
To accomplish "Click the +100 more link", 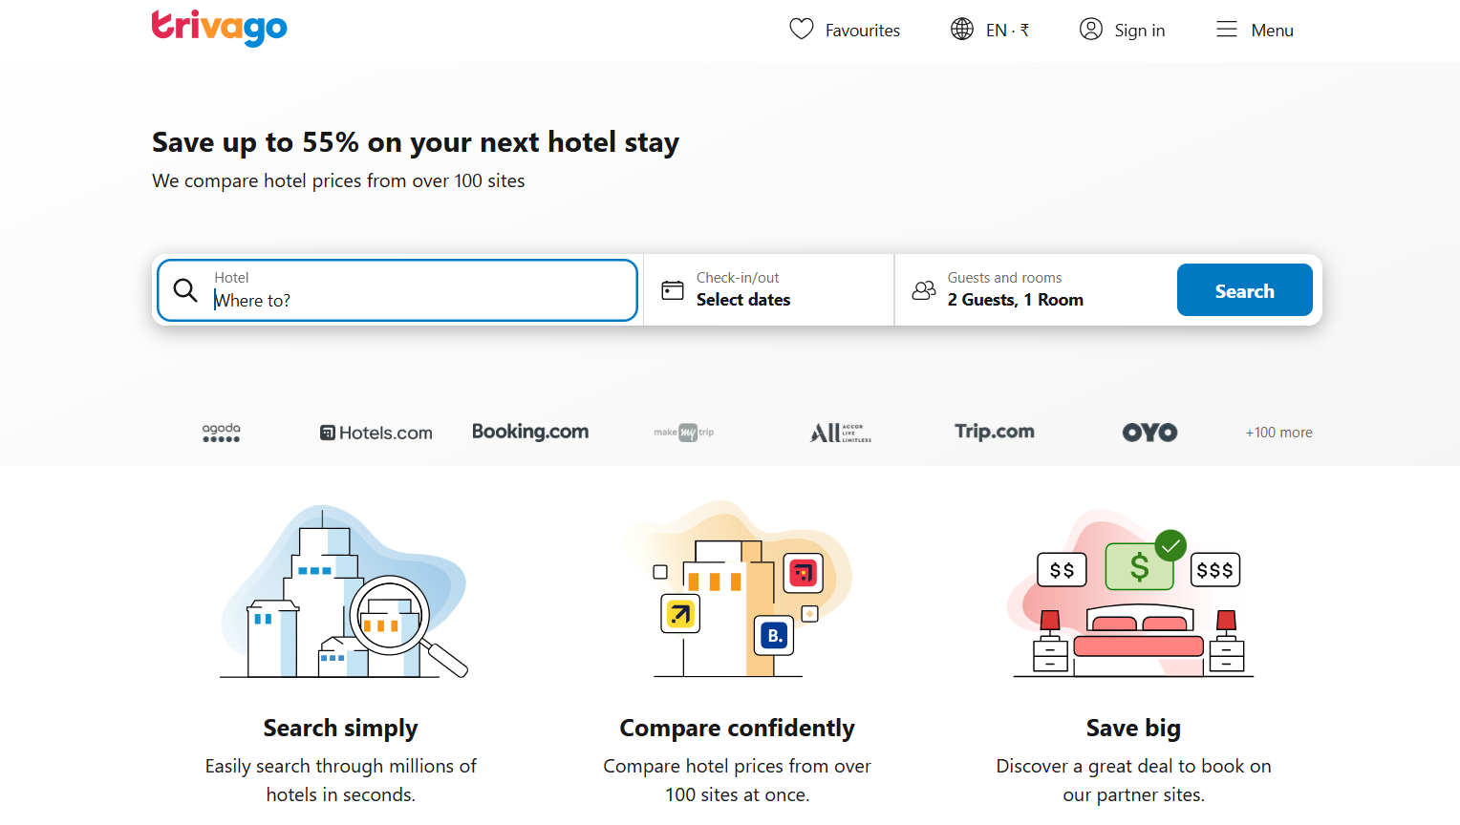I will pos(1278,432).
